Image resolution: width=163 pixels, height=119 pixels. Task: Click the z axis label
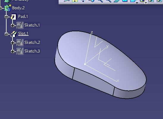(x=92, y=33)
